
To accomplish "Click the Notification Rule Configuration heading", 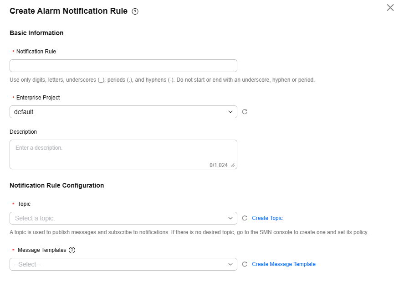I will (x=56, y=185).
